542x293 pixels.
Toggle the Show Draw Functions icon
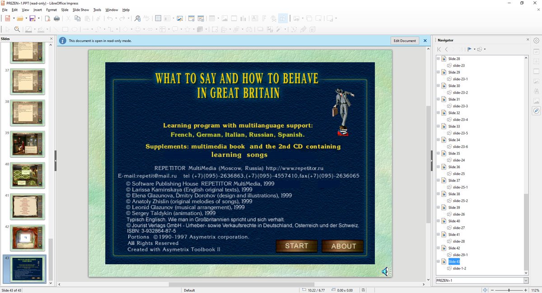(282, 18)
